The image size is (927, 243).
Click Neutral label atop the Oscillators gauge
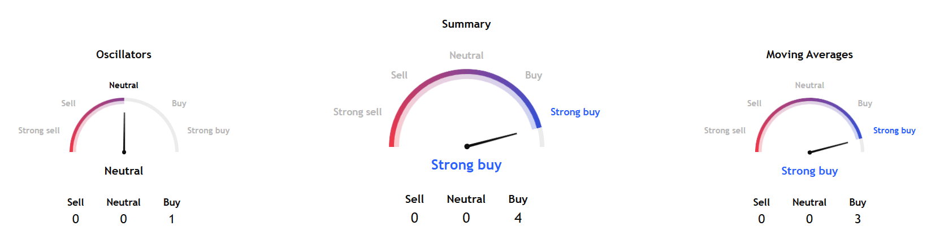(x=124, y=85)
